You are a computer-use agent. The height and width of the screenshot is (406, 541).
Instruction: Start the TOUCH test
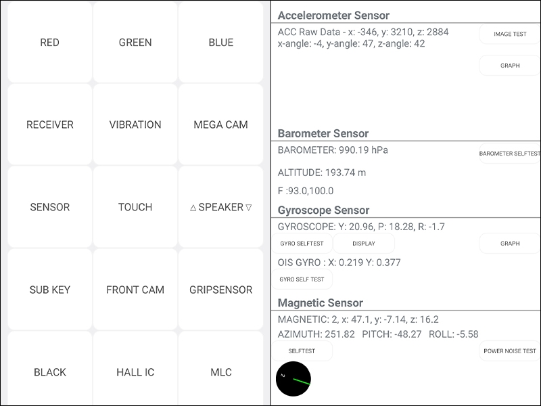pyautogui.click(x=135, y=207)
